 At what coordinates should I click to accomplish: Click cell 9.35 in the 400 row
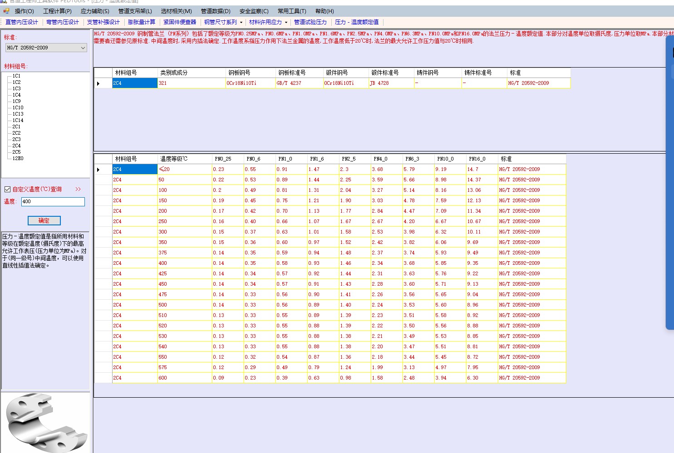[x=482, y=263]
